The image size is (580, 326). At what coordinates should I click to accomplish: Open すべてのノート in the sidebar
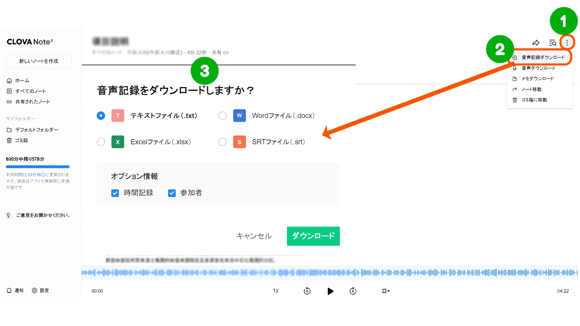pos(26,91)
